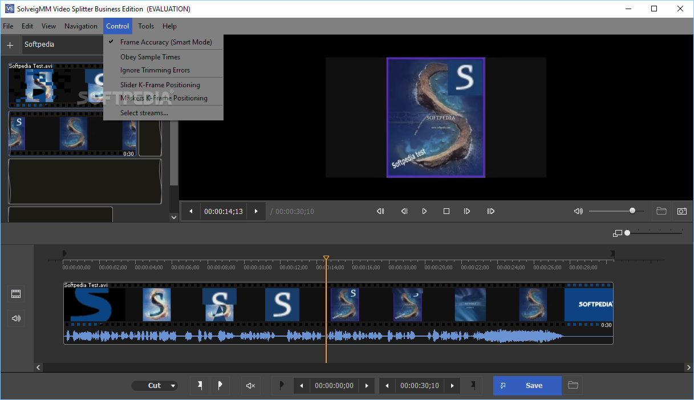Click the timeline left boundary marker
The width and height of the screenshot is (694, 400).
click(x=64, y=254)
